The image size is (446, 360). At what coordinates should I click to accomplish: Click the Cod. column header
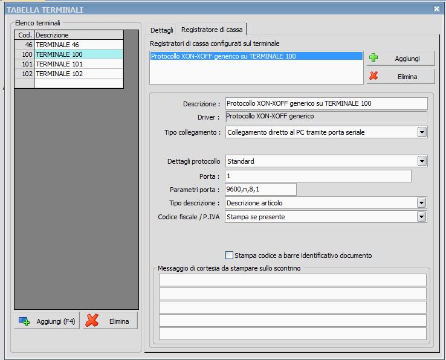(24, 35)
